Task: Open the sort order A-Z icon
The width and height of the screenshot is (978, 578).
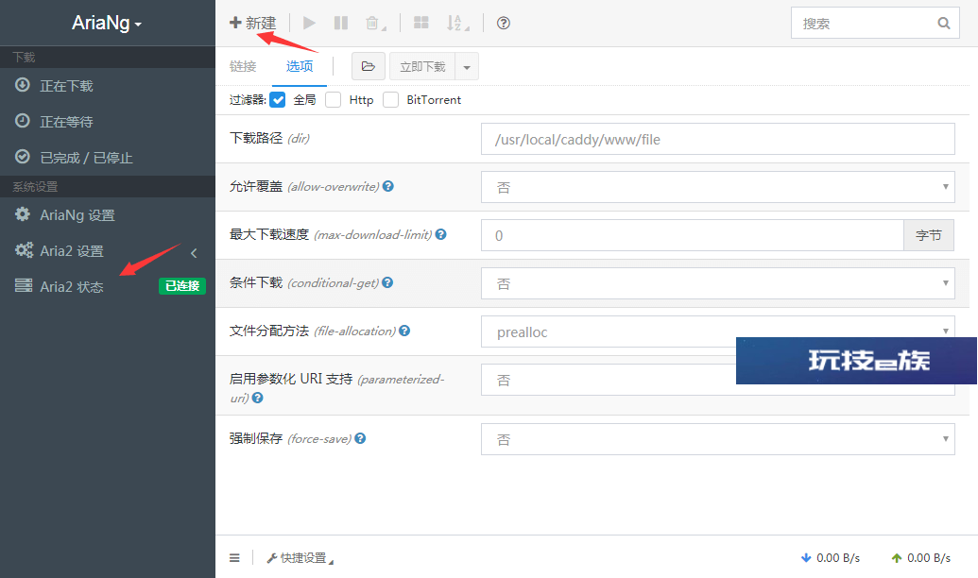Action: 456,23
